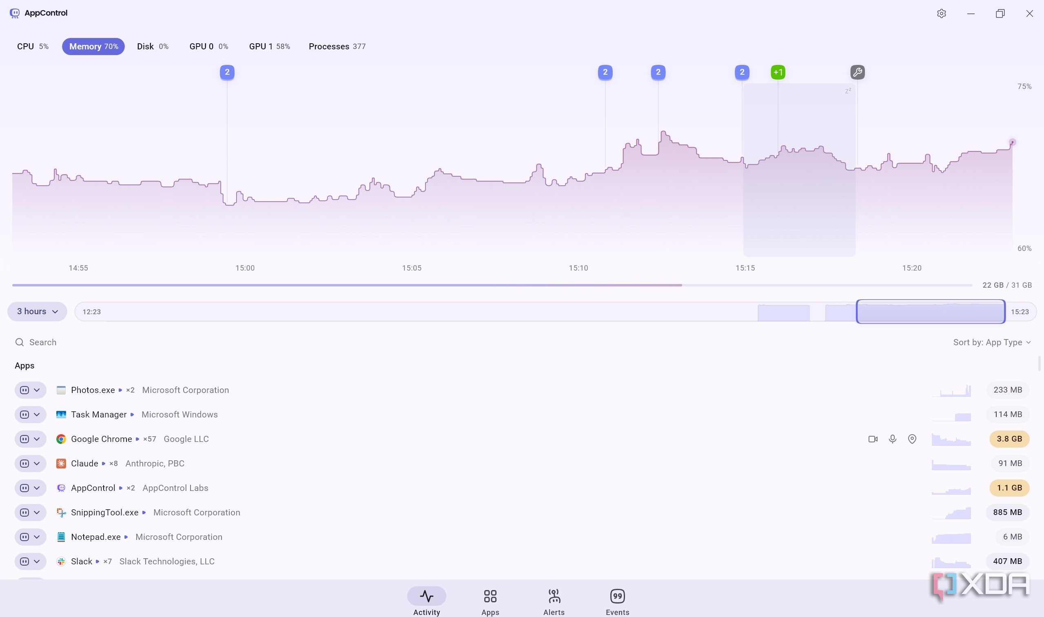Screen dimensions: 1044x617
Task: Click the AppControl row app icon
Action: pos(61,488)
